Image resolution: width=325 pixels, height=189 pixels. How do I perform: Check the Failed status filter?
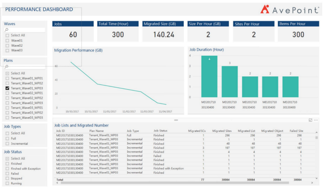(x=7, y=174)
